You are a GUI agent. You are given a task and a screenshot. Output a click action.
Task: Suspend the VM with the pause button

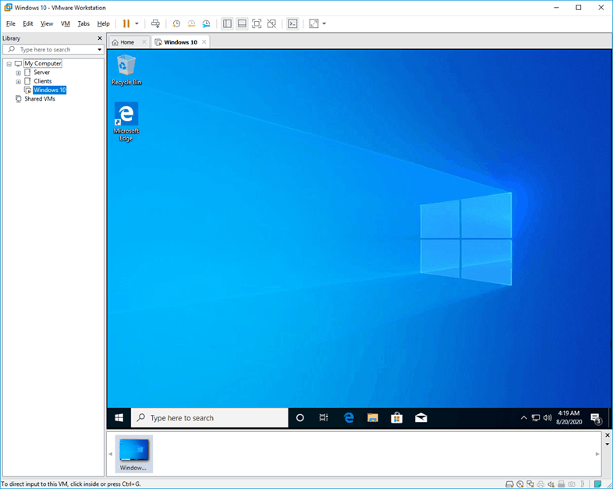pyautogui.click(x=126, y=24)
